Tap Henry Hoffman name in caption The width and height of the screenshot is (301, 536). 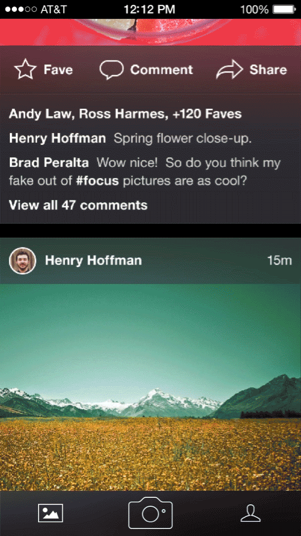point(57,138)
